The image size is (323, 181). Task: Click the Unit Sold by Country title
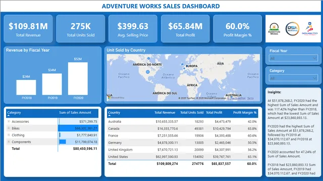pos(126,50)
